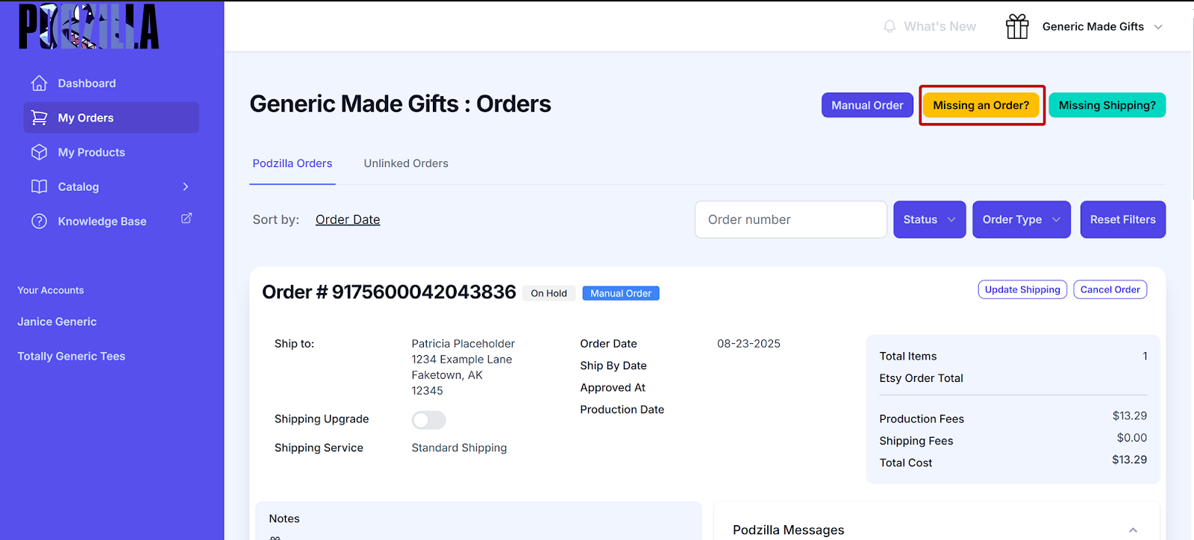
Task: Expand the Catalog submenu arrow
Action: 186,186
